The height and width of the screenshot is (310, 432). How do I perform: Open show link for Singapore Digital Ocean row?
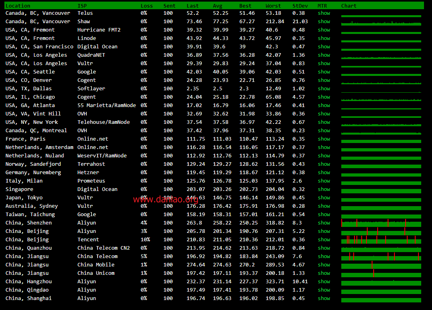click(x=324, y=189)
